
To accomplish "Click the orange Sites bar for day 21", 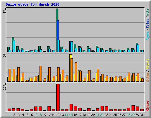I will [98, 75].
